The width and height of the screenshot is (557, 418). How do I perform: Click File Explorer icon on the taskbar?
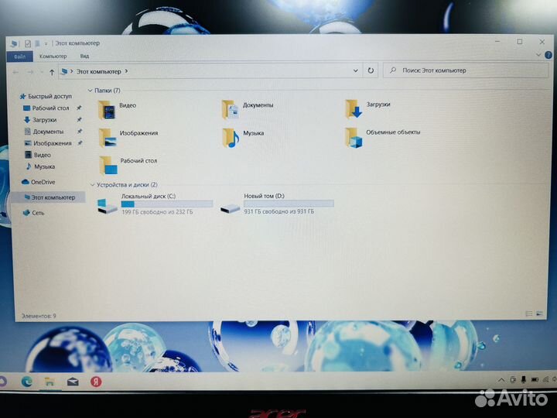50,382
